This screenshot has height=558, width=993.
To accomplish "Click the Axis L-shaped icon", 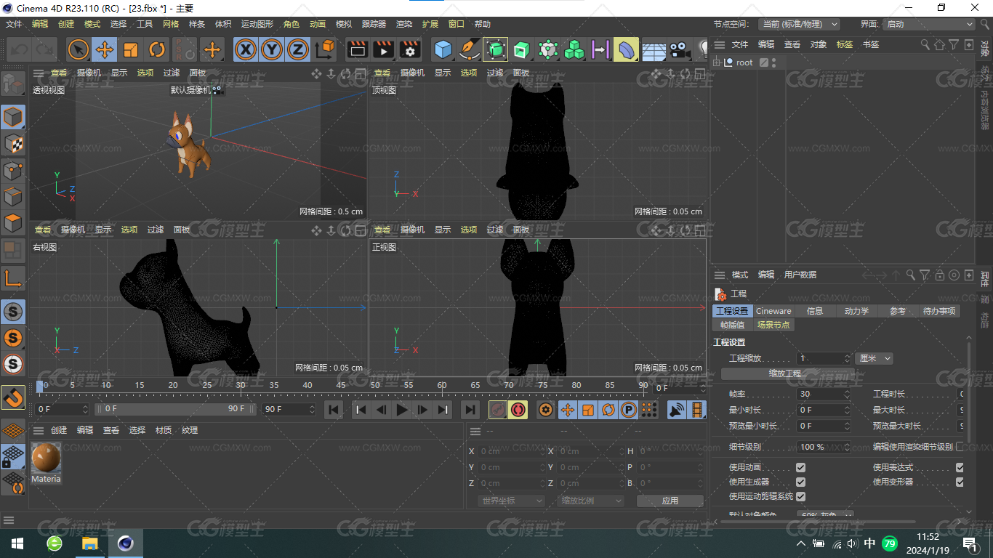I will (x=13, y=278).
